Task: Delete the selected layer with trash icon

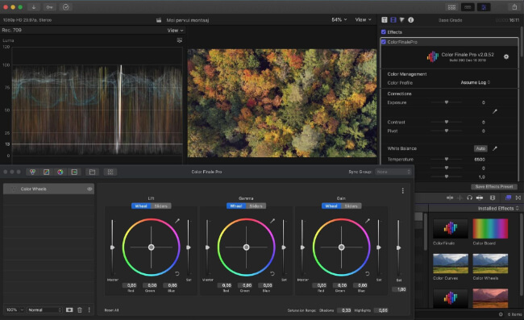Action: [x=80, y=310]
